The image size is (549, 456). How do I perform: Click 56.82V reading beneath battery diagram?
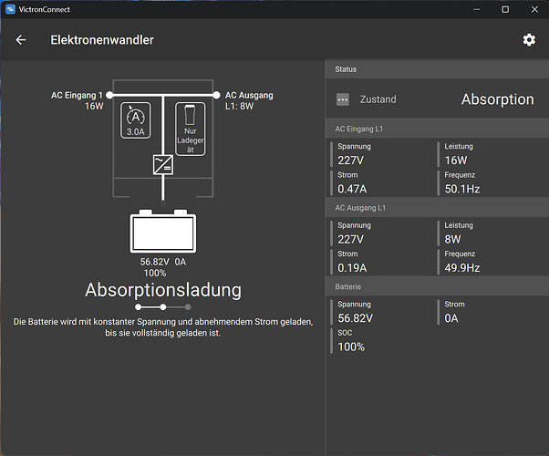click(x=154, y=262)
